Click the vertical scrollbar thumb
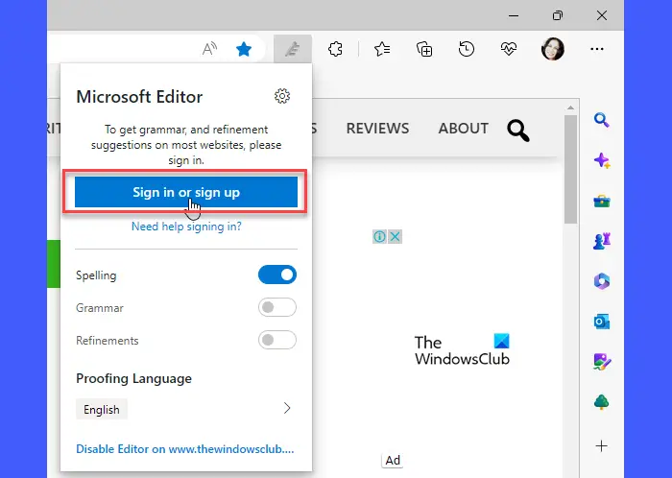 pos(570,169)
